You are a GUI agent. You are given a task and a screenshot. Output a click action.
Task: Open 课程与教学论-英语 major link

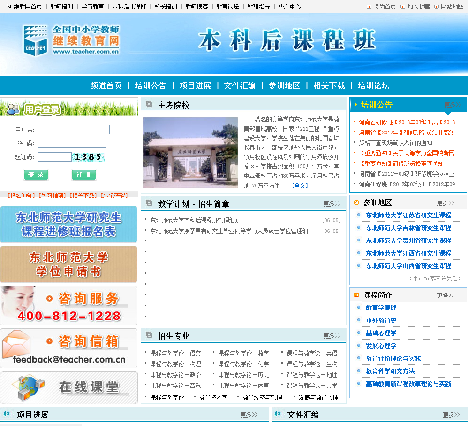pyautogui.click(x=312, y=353)
